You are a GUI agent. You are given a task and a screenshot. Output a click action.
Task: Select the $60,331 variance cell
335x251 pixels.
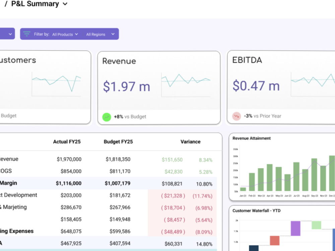(174, 244)
